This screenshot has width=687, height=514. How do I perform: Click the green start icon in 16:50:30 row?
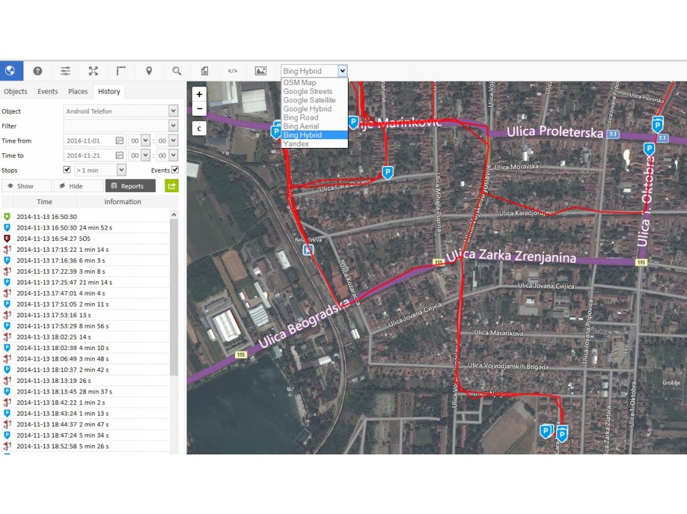[7, 216]
